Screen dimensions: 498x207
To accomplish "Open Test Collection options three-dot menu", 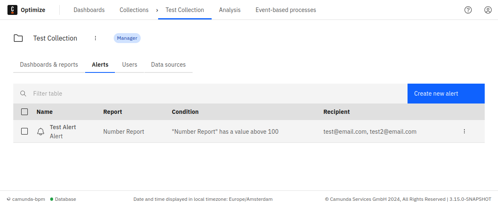I will pyautogui.click(x=95, y=38).
